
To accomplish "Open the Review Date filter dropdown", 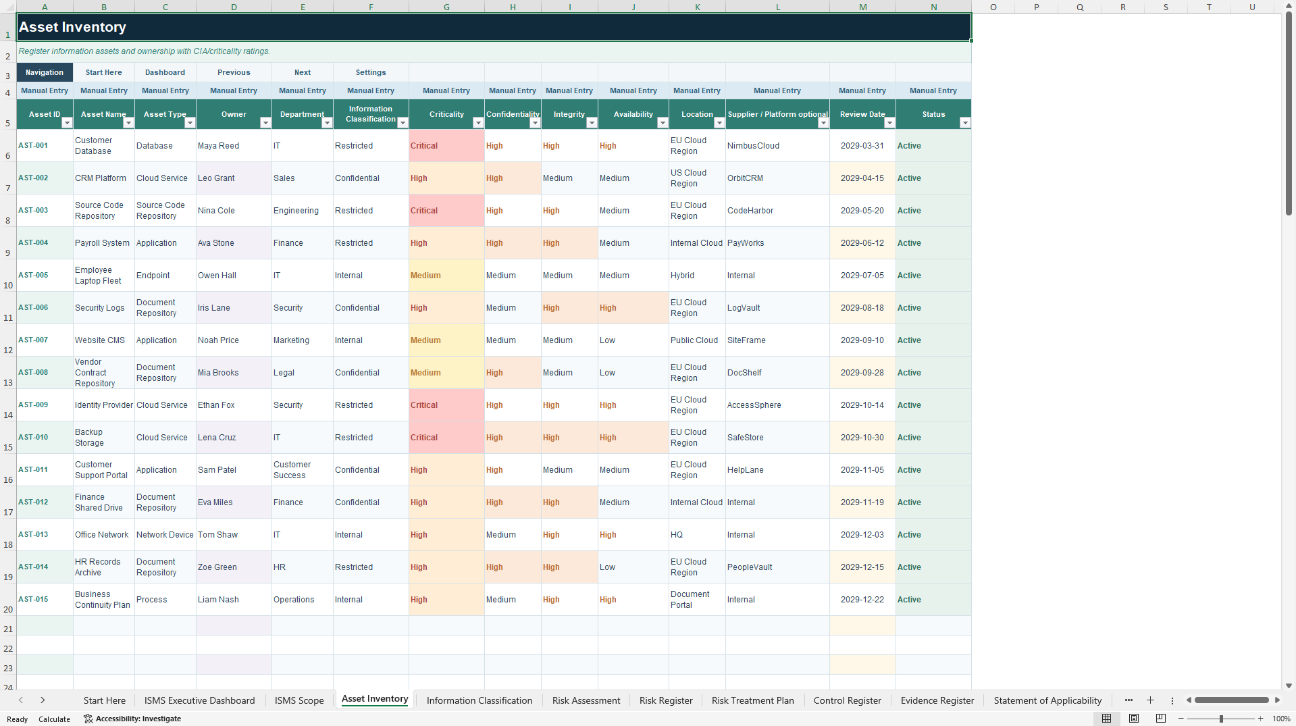I will (x=889, y=123).
